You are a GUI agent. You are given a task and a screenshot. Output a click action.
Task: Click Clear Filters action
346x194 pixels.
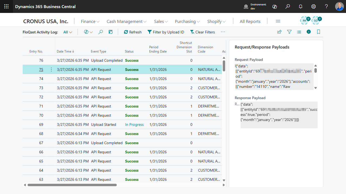click(x=202, y=32)
